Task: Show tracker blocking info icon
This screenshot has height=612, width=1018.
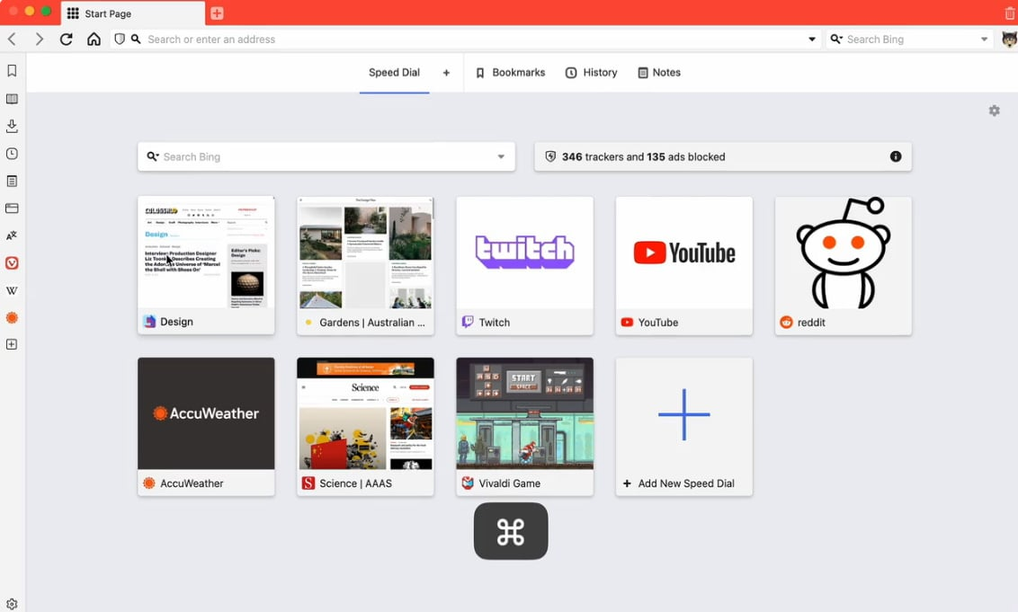Action: [x=895, y=156]
